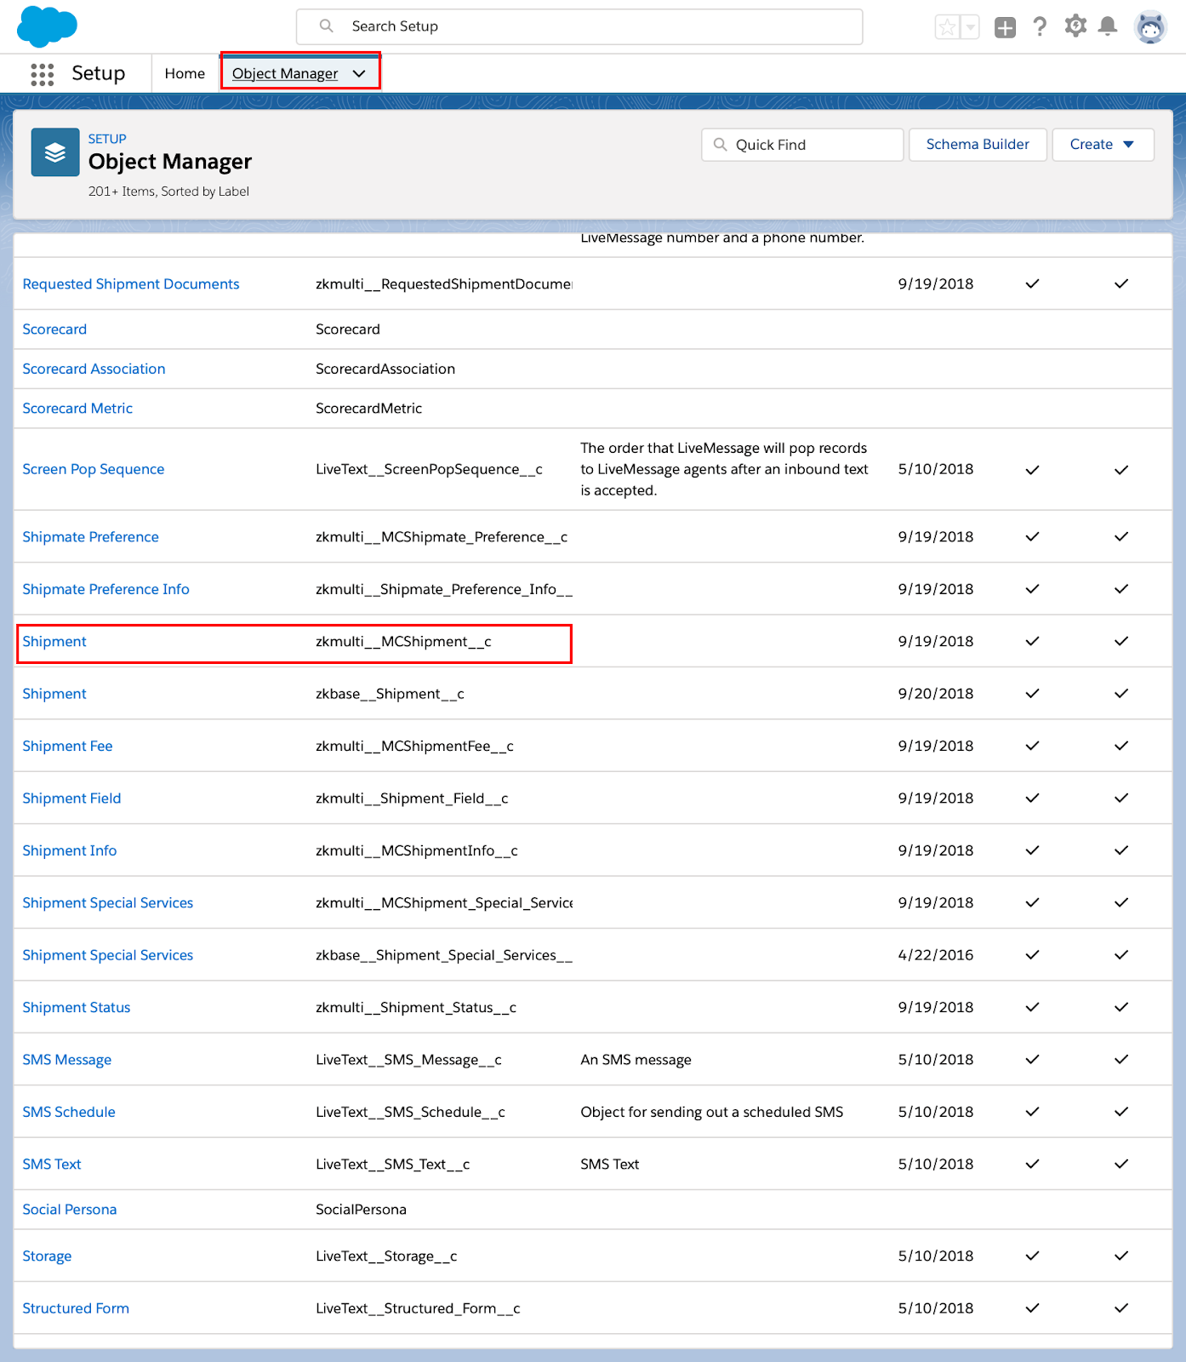Click the 4/22/2016 date cell

(x=936, y=955)
